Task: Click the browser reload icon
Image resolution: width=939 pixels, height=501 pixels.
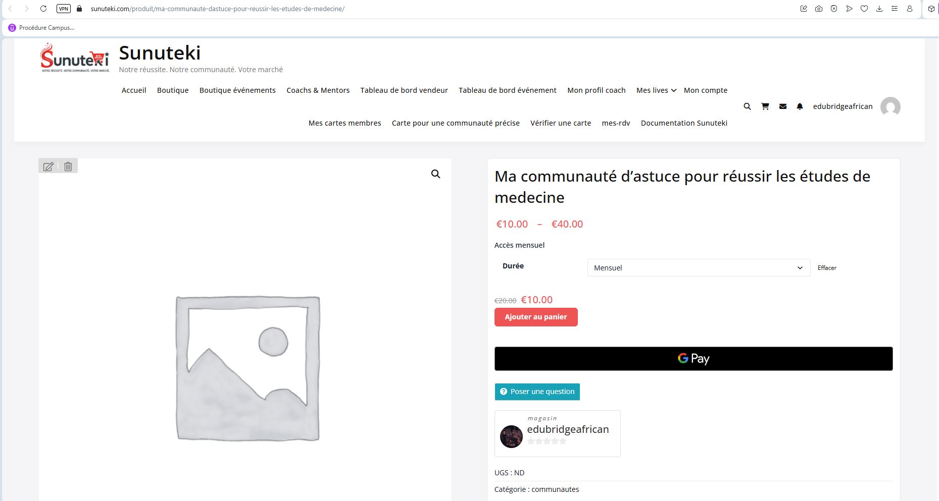Action: point(43,9)
